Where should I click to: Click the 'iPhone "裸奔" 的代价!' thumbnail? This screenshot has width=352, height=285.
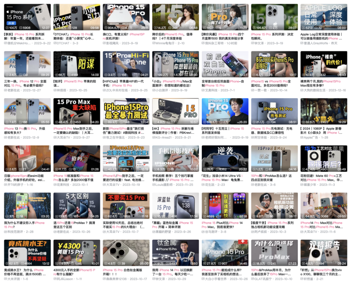[x=324, y=64]
